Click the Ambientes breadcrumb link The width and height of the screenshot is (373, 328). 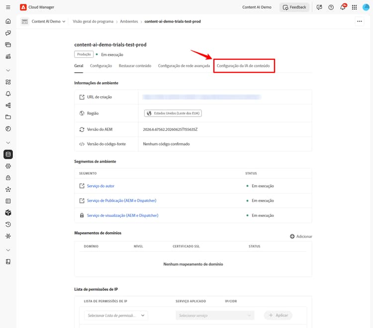129,21
